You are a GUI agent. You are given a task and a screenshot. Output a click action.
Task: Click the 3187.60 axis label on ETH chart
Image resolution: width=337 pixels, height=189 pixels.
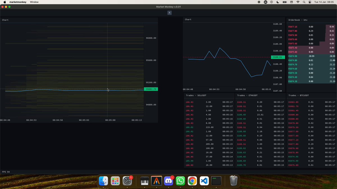coord(278,91)
